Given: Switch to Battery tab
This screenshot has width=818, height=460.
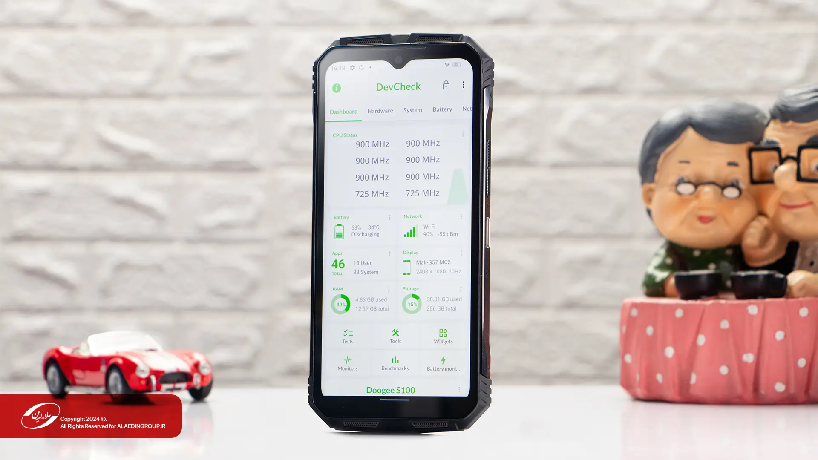Looking at the screenshot, I should coord(442,109).
